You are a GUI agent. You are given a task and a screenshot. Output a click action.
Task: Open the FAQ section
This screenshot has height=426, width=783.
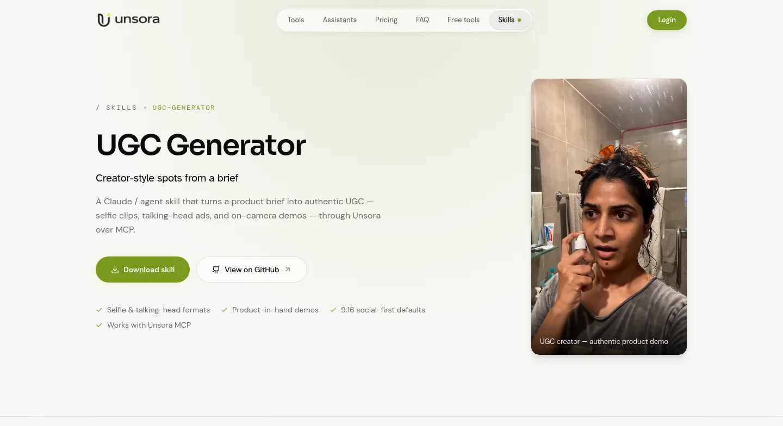pyautogui.click(x=422, y=20)
